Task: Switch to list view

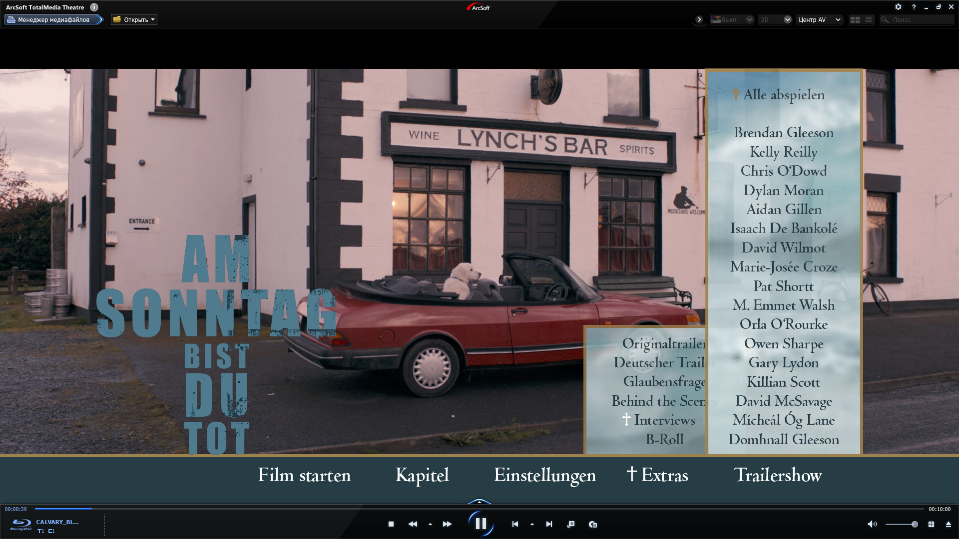Action: [869, 19]
